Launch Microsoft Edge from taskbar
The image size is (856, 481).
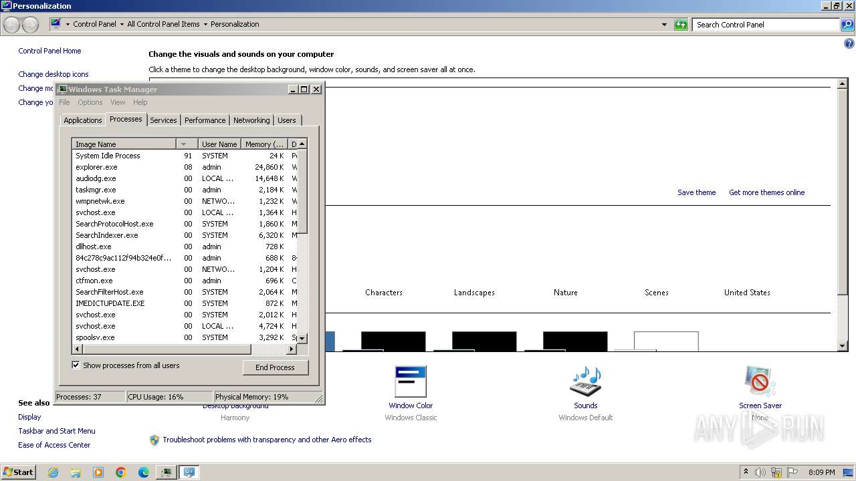(x=144, y=472)
